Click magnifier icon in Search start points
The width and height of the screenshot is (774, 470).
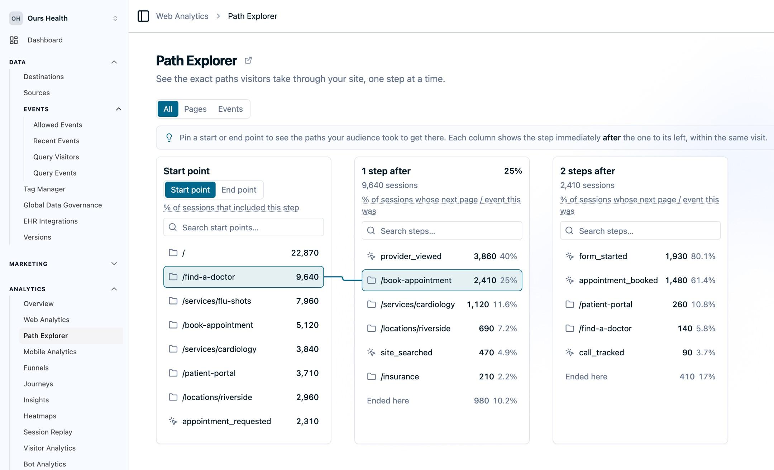pyautogui.click(x=173, y=227)
